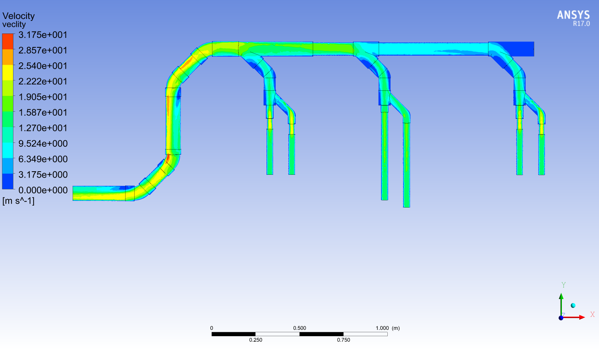This screenshot has height=350, width=599.
Task: Pick the cyan band in the color legend
Action: pos(8,150)
